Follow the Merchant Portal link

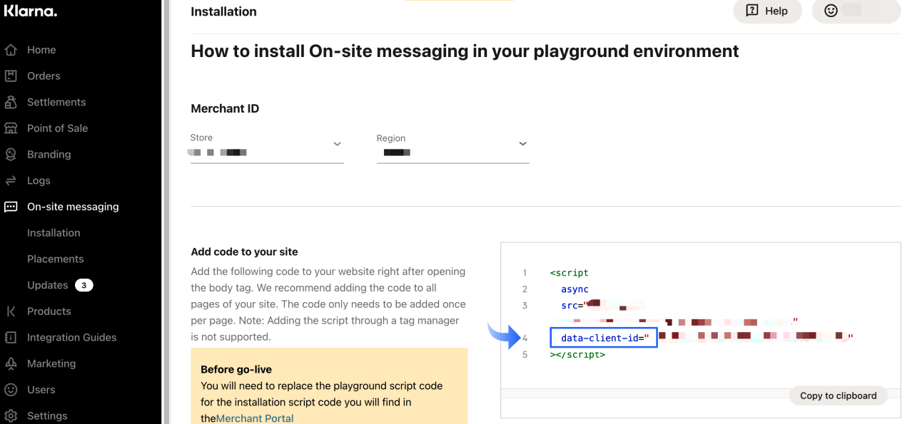[x=255, y=418]
